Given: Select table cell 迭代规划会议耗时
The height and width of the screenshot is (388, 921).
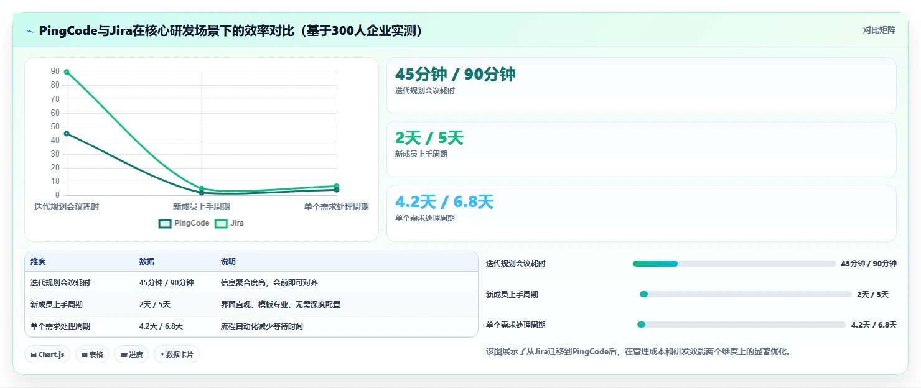Looking at the screenshot, I should pos(60,283).
